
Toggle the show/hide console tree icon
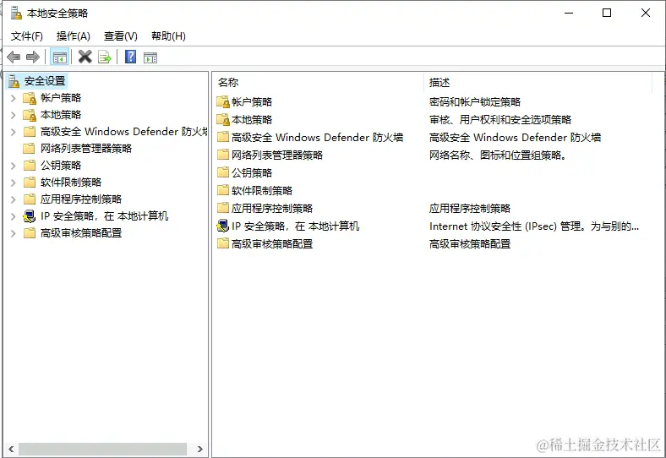click(59, 57)
